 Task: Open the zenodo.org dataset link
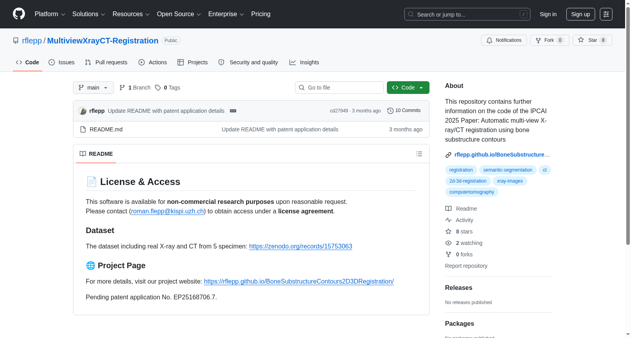301,246
